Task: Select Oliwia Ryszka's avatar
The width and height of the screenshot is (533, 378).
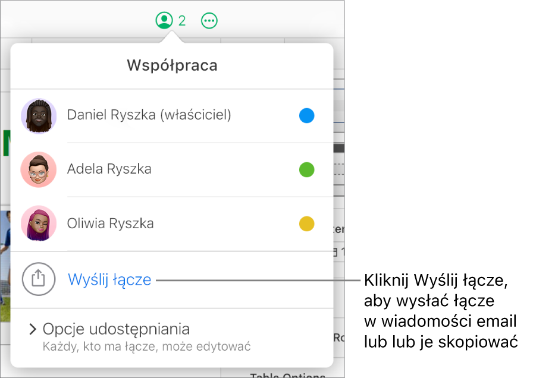Action: click(x=38, y=224)
